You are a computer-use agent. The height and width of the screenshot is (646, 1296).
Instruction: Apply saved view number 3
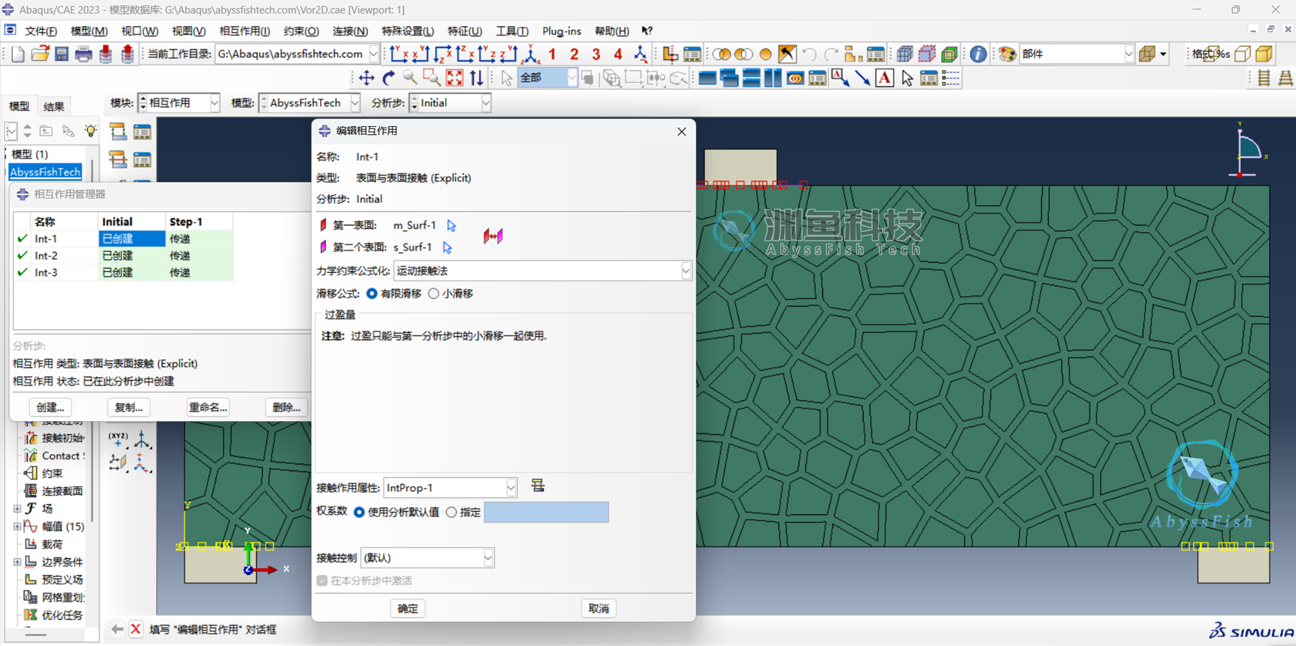[x=596, y=54]
